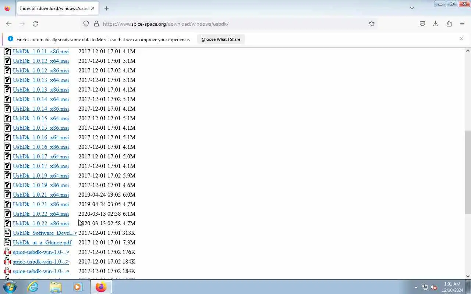Open Firefox application menu
The height and width of the screenshot is (294, 471).
462,24
